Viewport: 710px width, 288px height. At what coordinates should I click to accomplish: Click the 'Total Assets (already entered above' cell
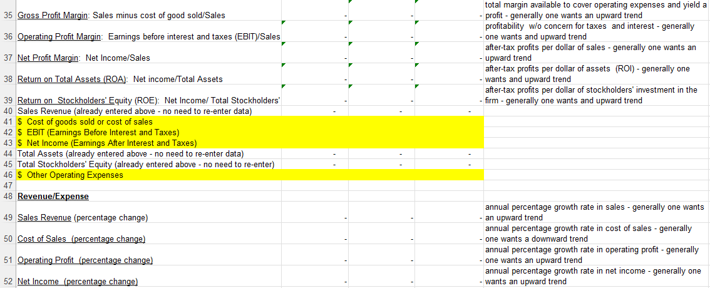(148, 154)
